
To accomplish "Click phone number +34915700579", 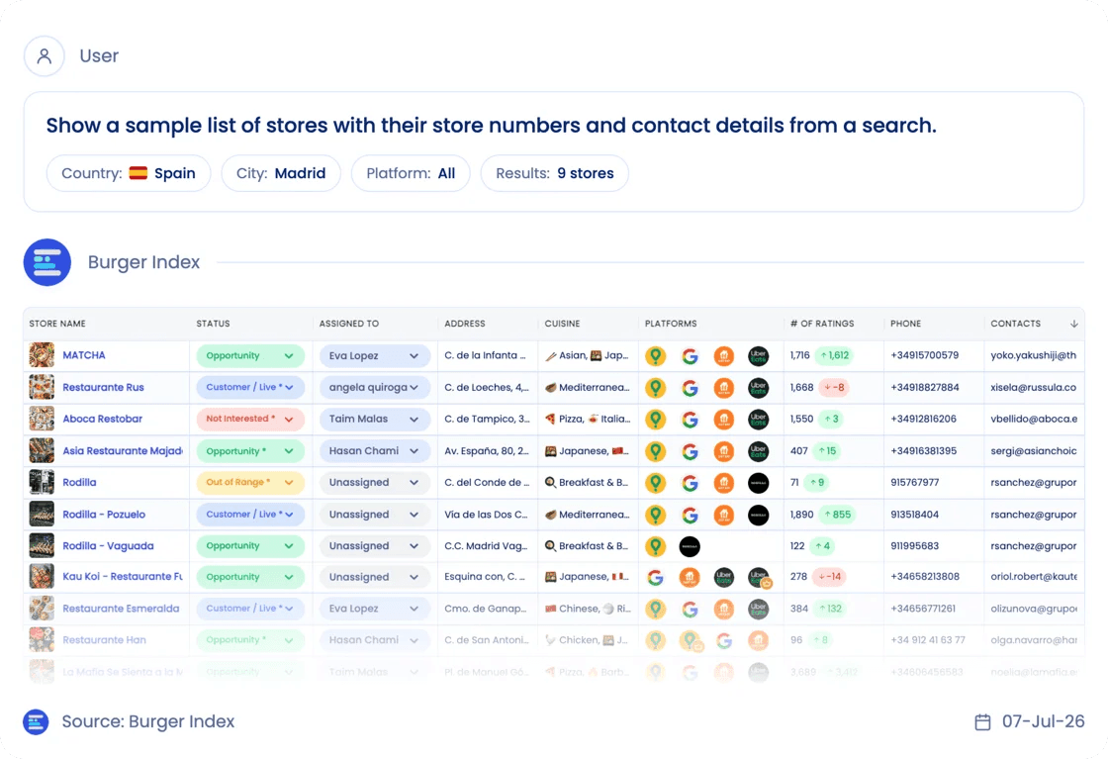I will coord(924,355).
